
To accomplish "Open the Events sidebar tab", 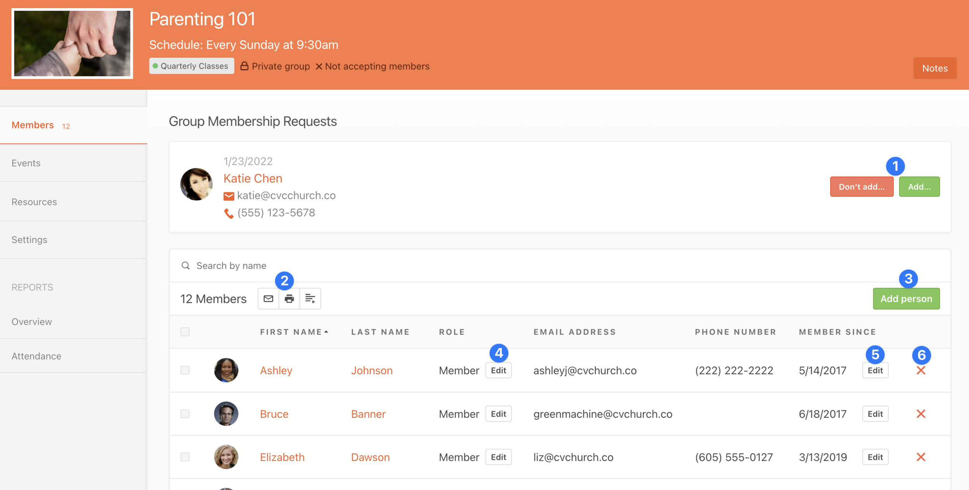I will [26, 163].
